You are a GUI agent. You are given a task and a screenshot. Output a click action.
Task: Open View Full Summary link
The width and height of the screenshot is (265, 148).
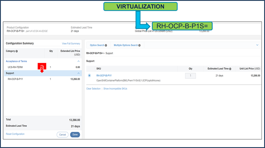click(71, 44)
